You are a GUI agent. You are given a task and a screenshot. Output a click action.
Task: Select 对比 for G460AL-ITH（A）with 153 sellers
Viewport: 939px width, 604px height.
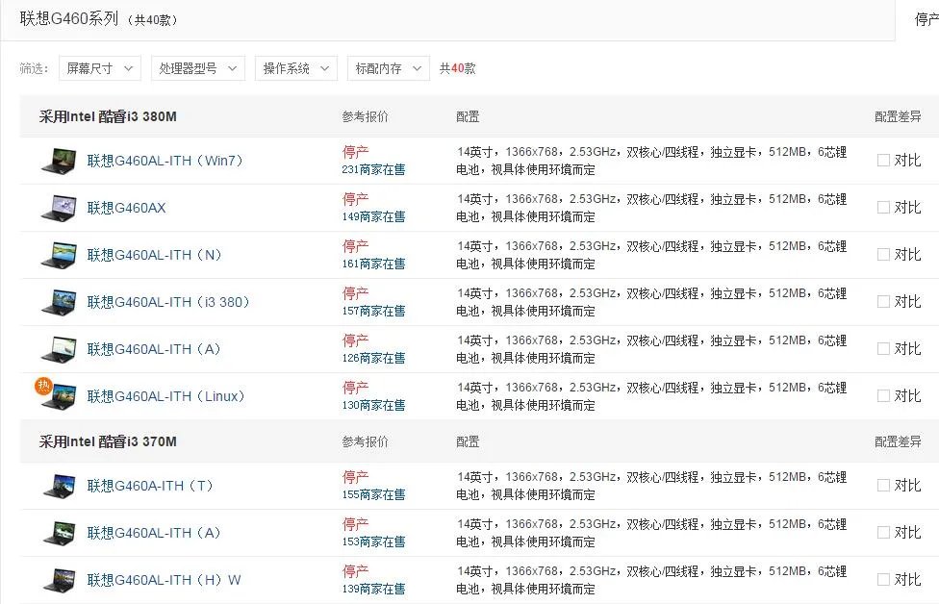[x=882, y=533]
